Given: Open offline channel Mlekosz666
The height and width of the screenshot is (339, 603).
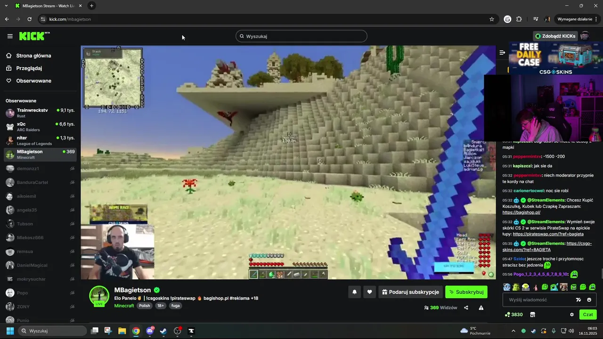Looking at the screenshot, I should 40,238.
